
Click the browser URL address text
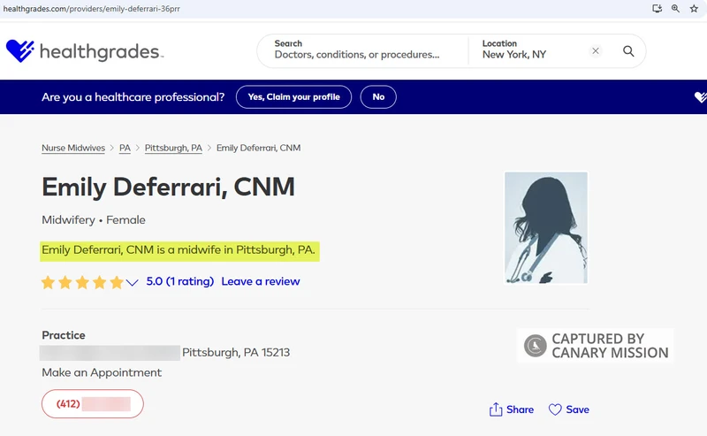pos(92,9)
